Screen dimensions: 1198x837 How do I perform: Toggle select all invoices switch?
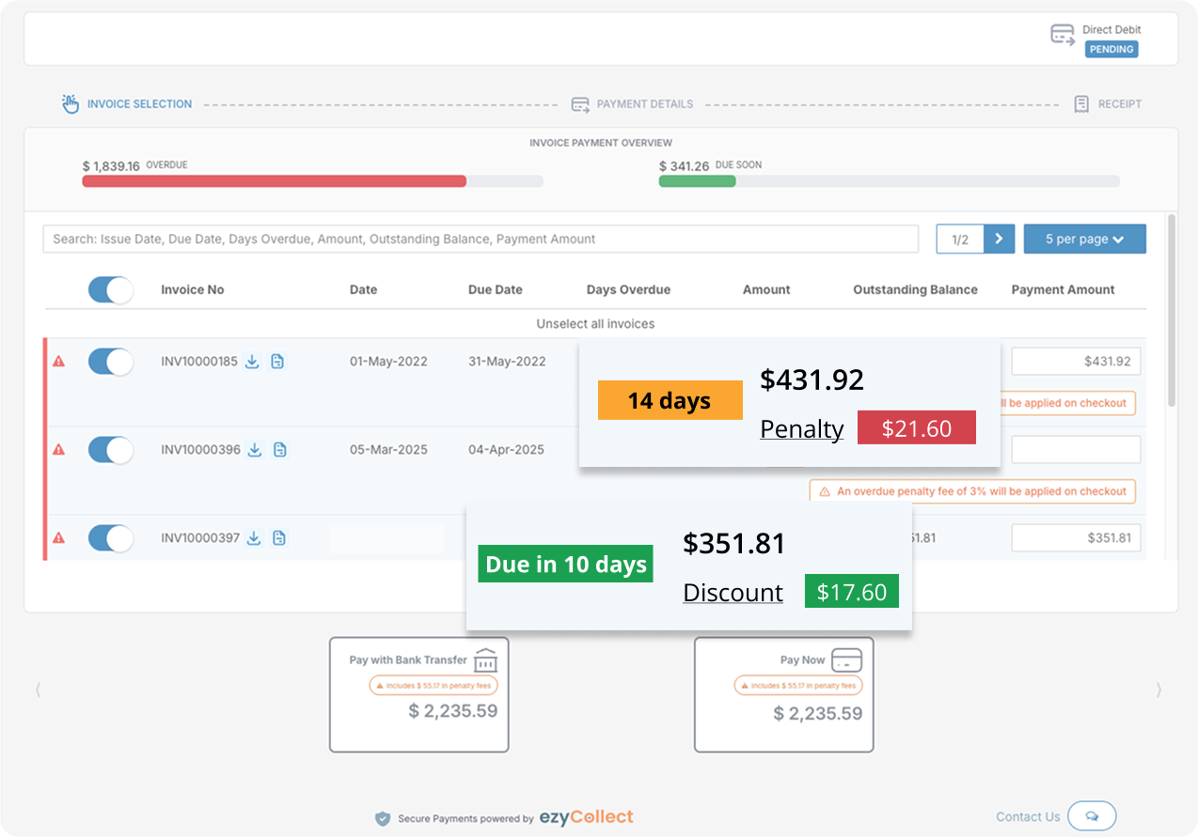click(111, 289)
